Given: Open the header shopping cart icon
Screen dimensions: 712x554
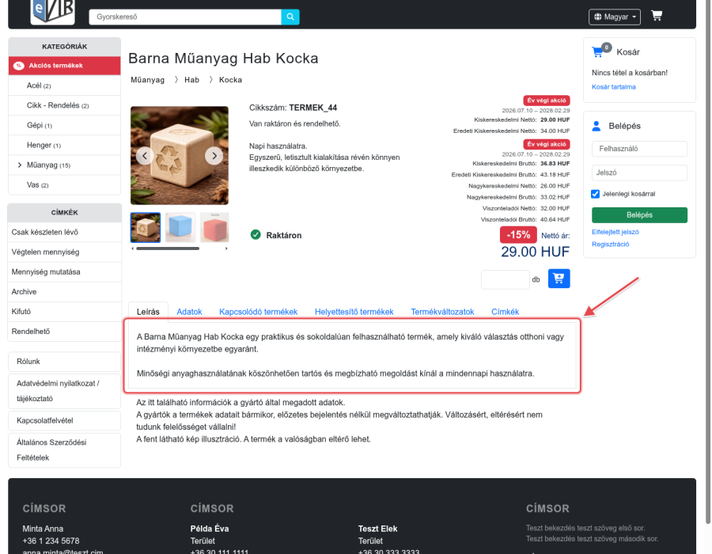Looking at the screenshot, I should (x=656, y=16).
